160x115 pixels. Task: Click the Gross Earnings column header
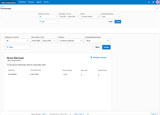(67, 70)
